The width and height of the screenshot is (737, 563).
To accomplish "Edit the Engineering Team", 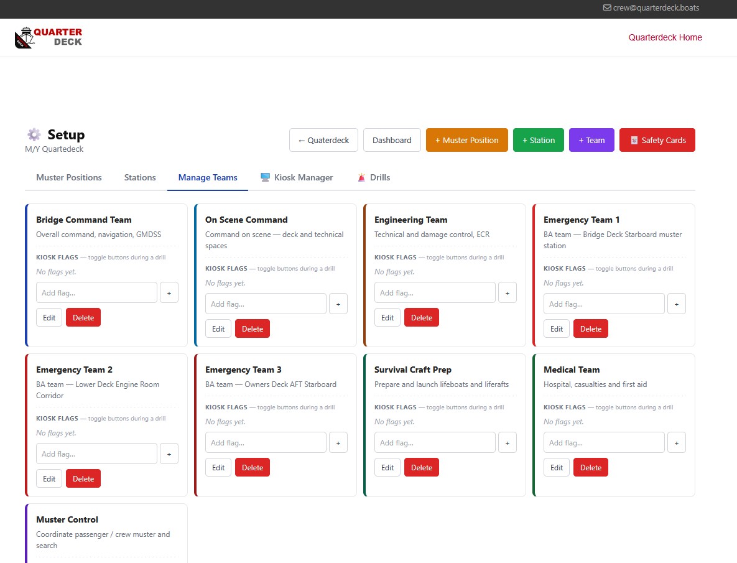I will (x=387, y=318).
